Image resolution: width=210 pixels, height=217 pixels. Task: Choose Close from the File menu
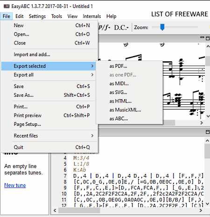point(49,43)
